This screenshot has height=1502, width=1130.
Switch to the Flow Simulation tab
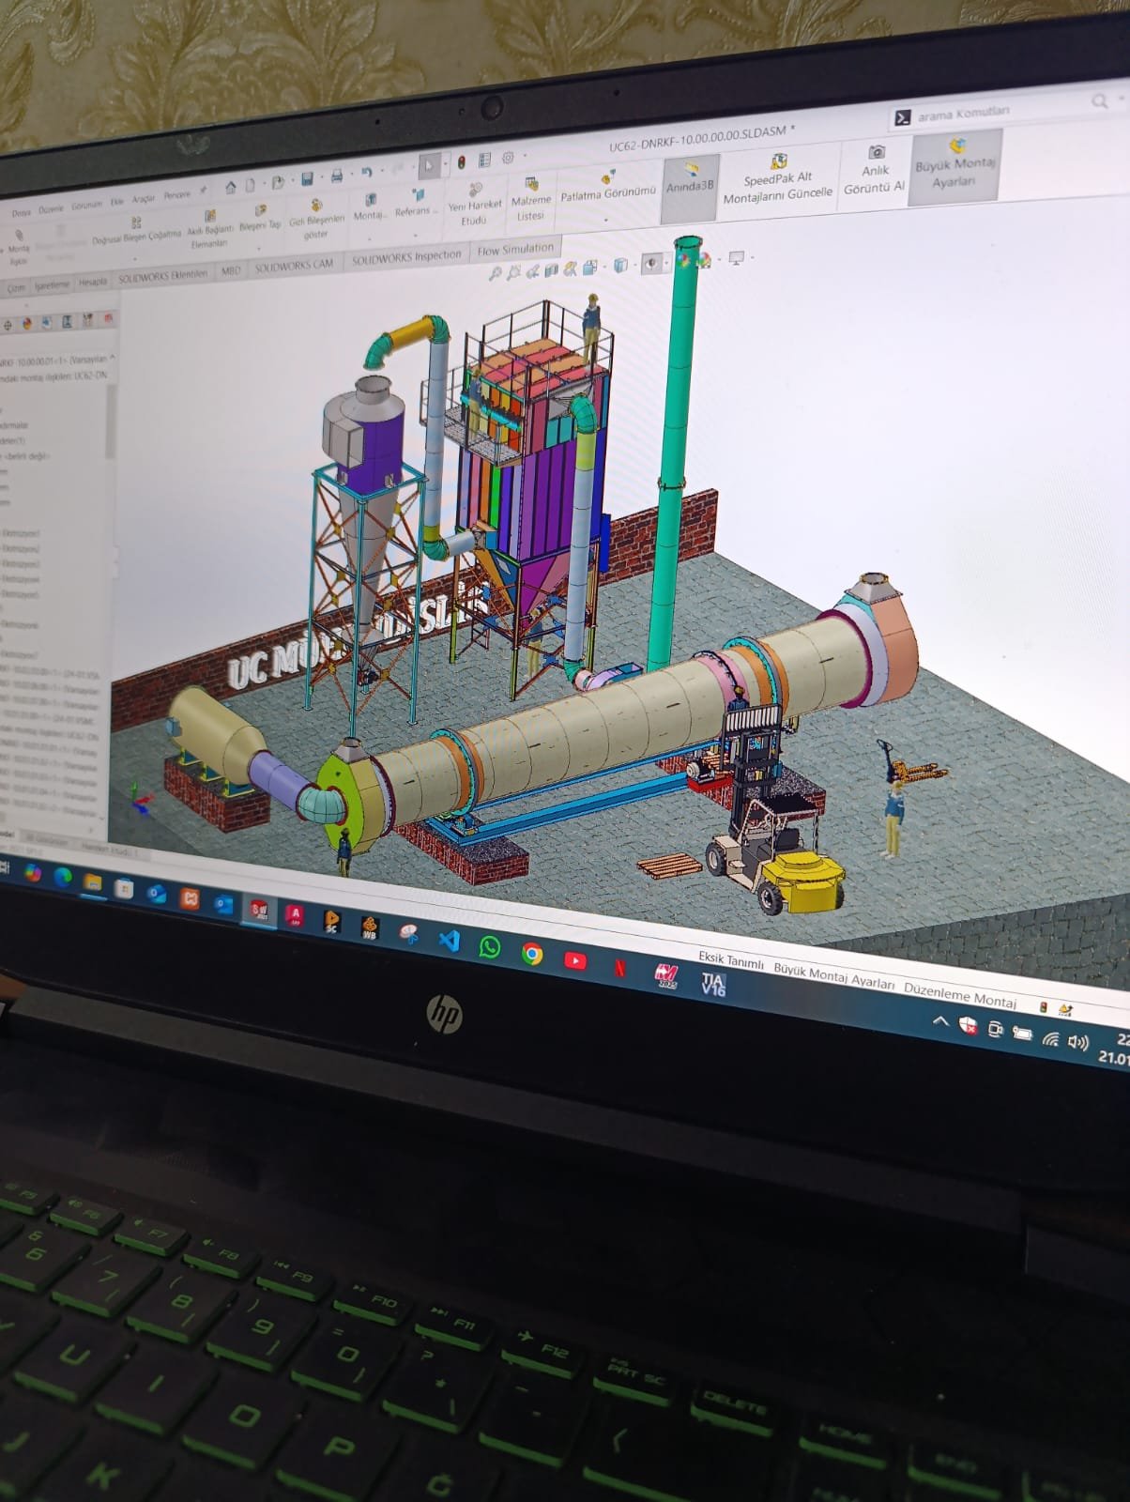point(515,250)
